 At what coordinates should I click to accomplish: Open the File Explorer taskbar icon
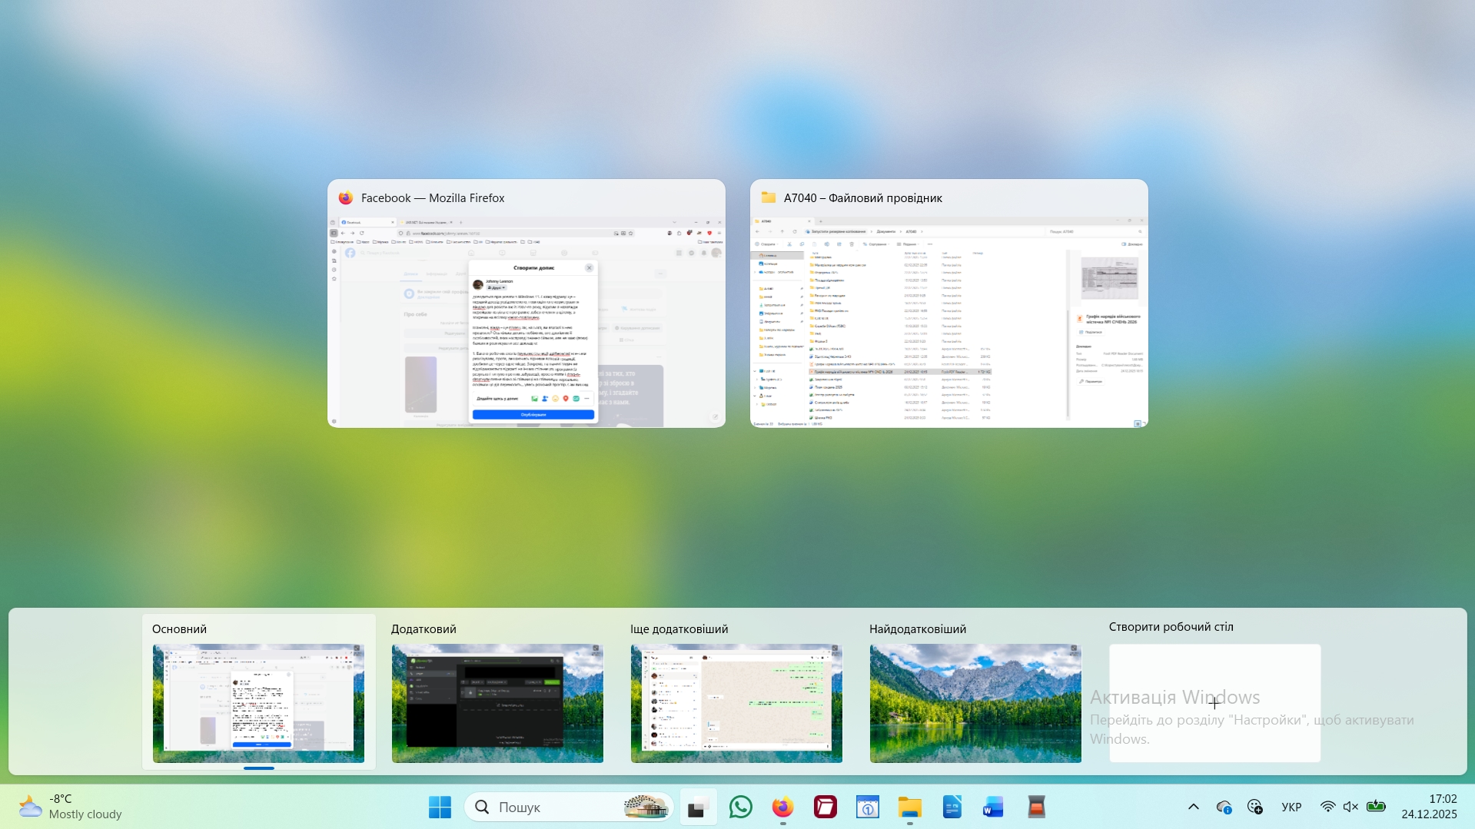909,807
